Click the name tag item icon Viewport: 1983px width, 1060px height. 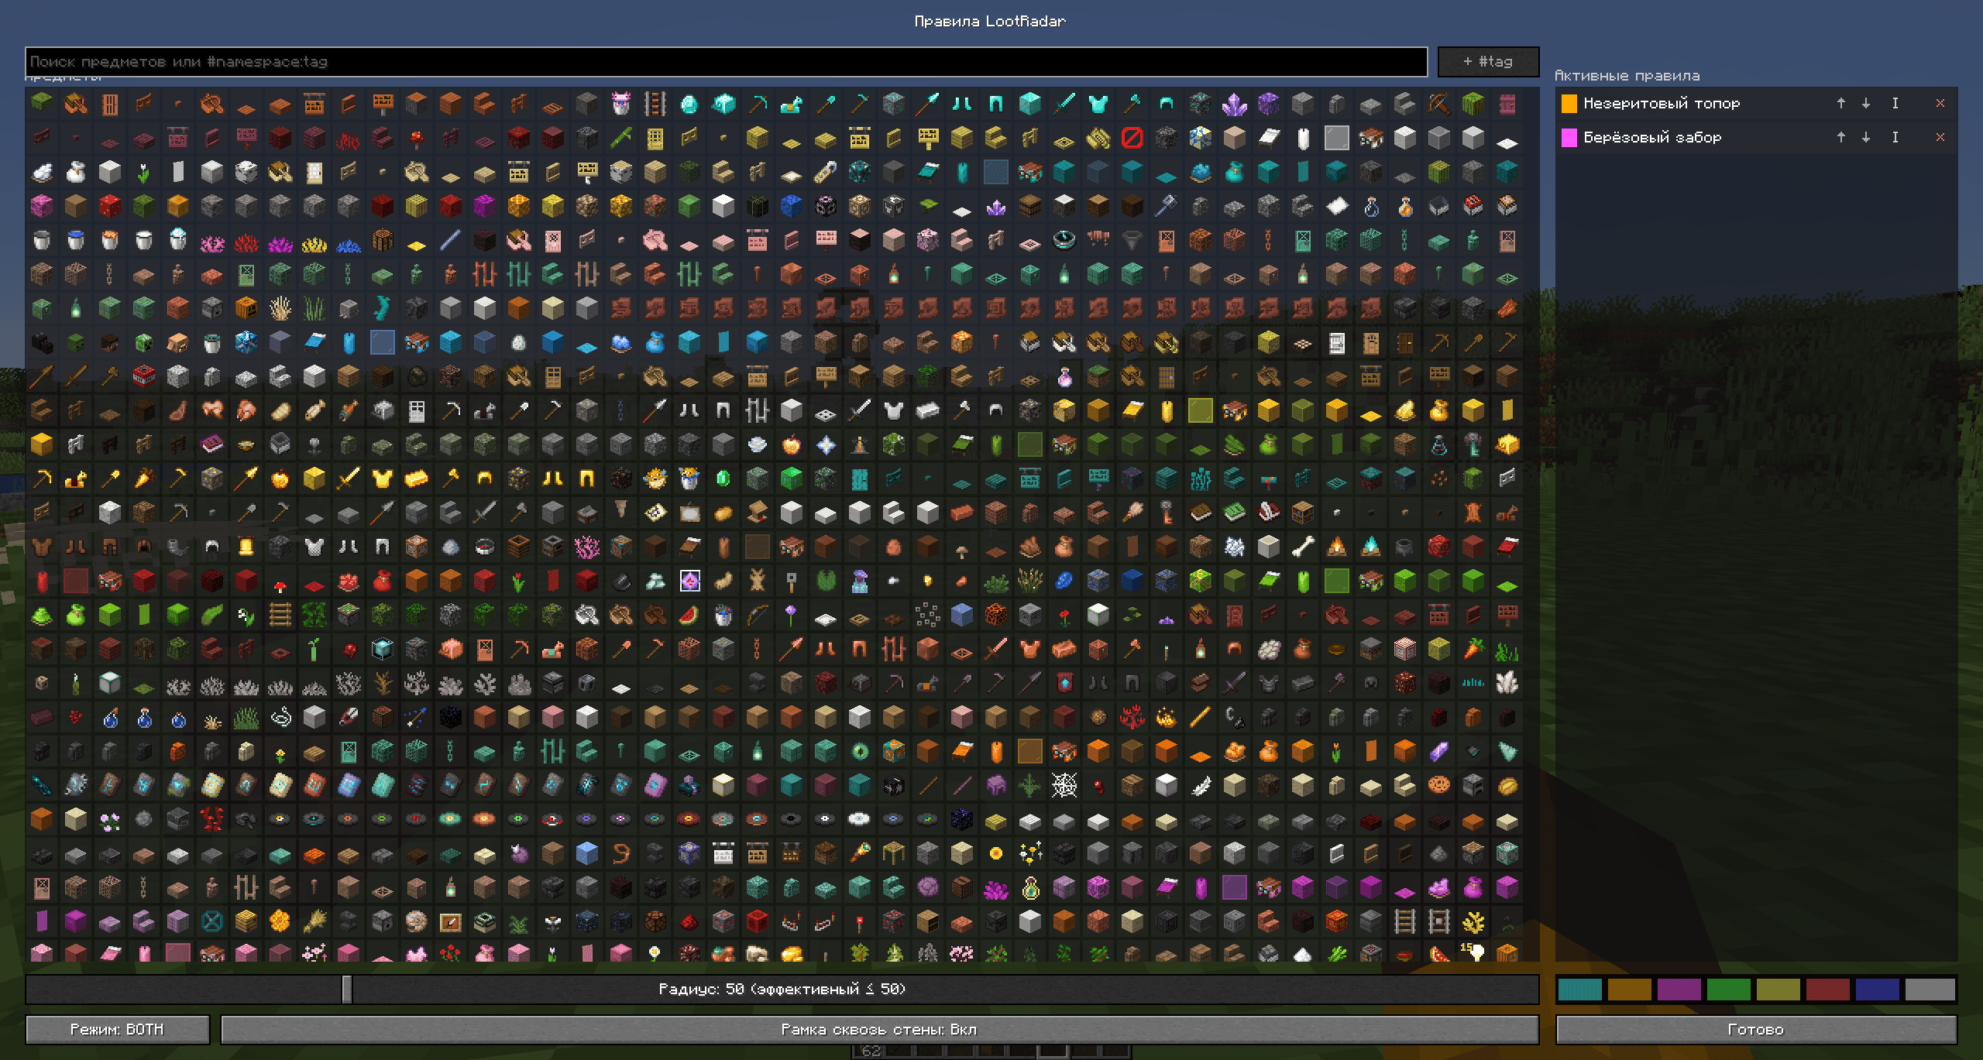[825, 172]
